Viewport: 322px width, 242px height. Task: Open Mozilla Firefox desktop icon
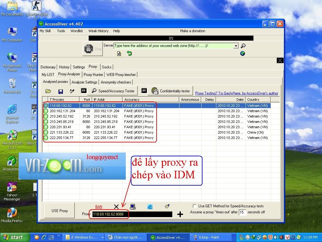pyautogui.click(x=12, y=215)
